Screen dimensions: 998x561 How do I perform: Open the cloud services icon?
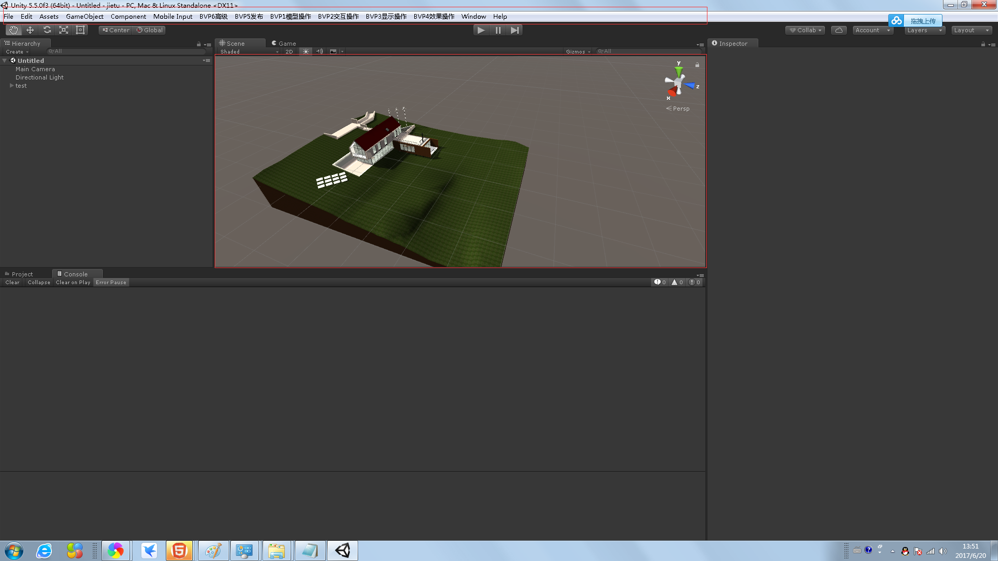[x=838, y=30]
